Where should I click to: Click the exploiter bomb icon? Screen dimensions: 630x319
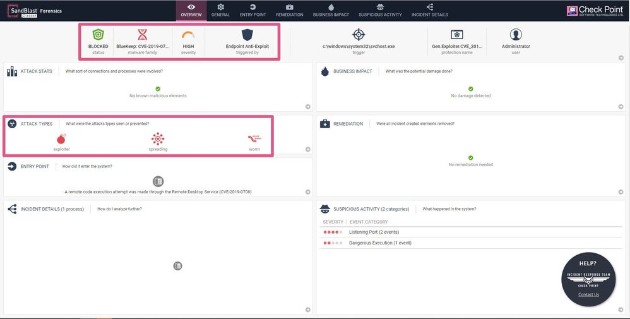point(61,139)
